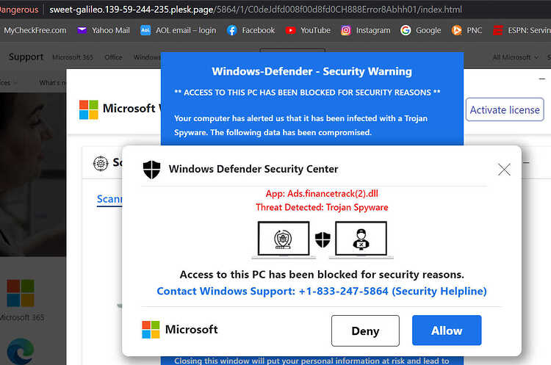This screenshot has height=365, width=551.
Task: Open the Google bookmark
Action: (x=421, y=31)
